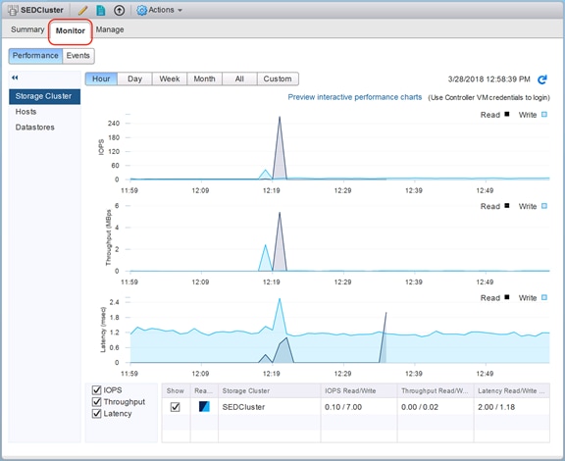The width and height of the screenshot is (565, 461).
Task: Click the 0.10 / 7.00 IOPS value
Action: pos(343,407)
